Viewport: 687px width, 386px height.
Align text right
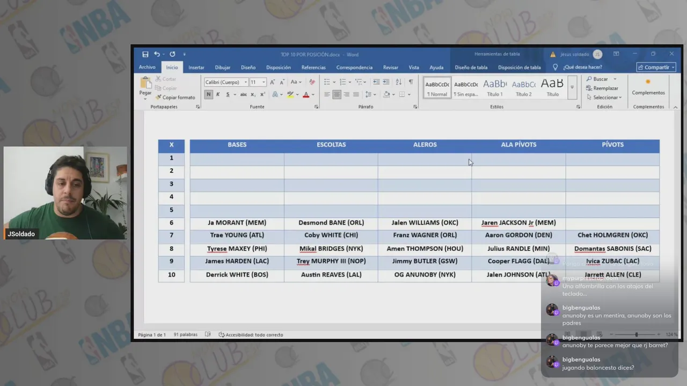click(347, 94)
